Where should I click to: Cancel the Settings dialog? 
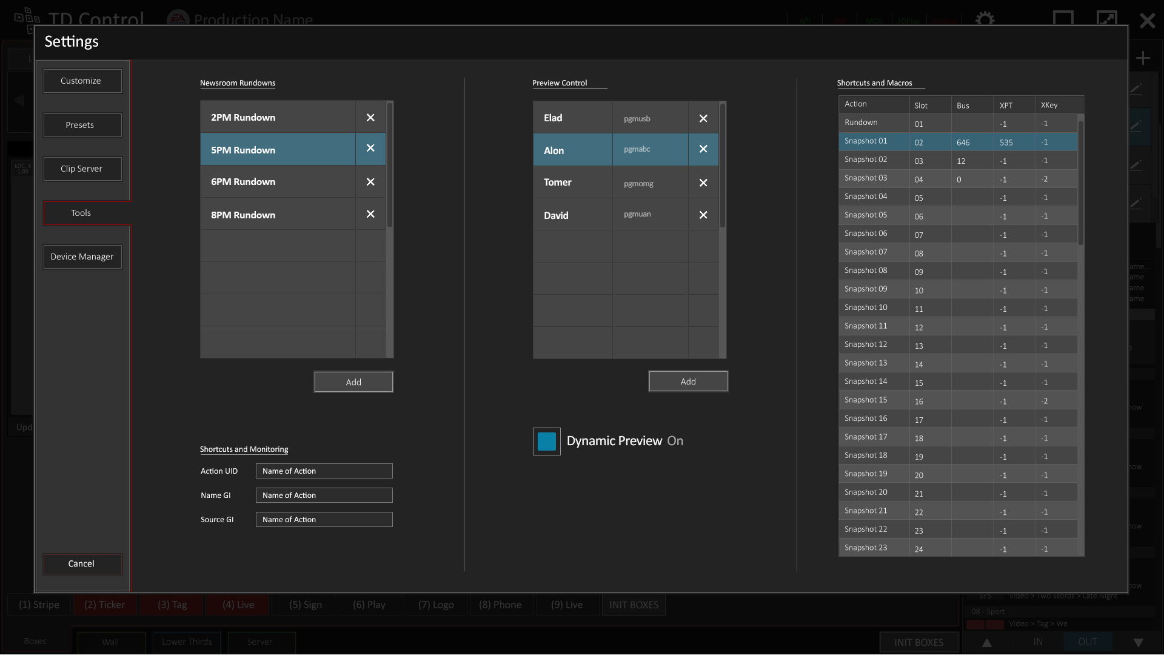(82, 564)
